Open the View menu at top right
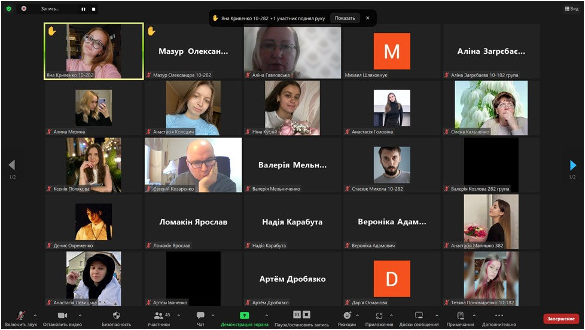 [x=572, y=8]
